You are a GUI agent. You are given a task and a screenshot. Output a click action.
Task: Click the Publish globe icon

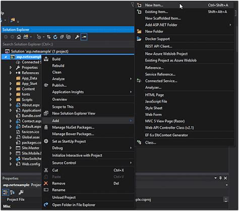[x=46, y=85]
